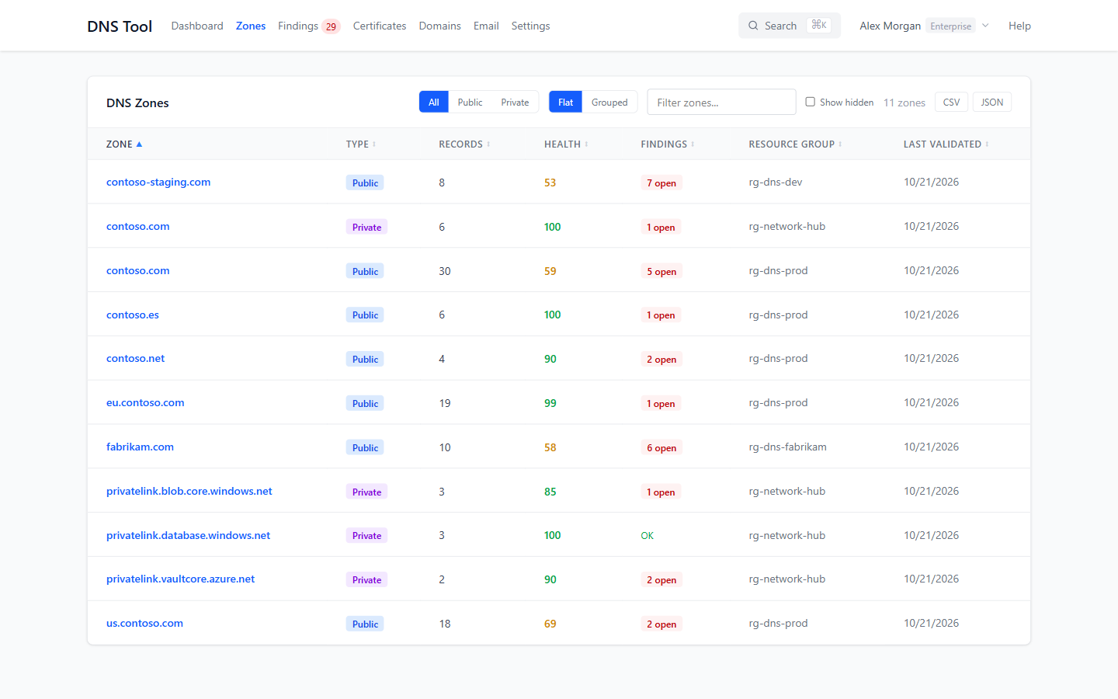
Task: Open Settings from the top navigation
Action: [x=531, y=26]
